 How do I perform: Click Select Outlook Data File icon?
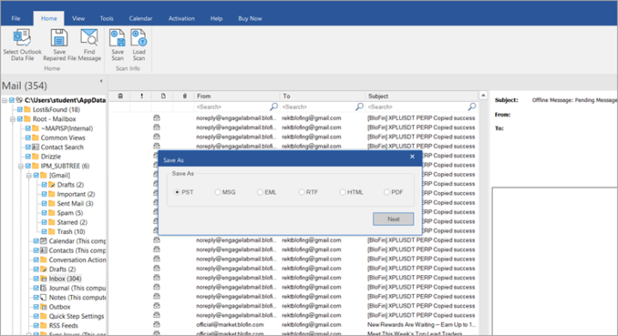22,38
